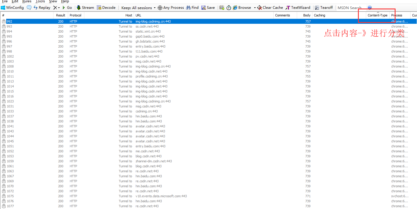Open the Tools menu
Image resolution: width=417 pixels, height=209 pixels.
[x=40, y=1]
